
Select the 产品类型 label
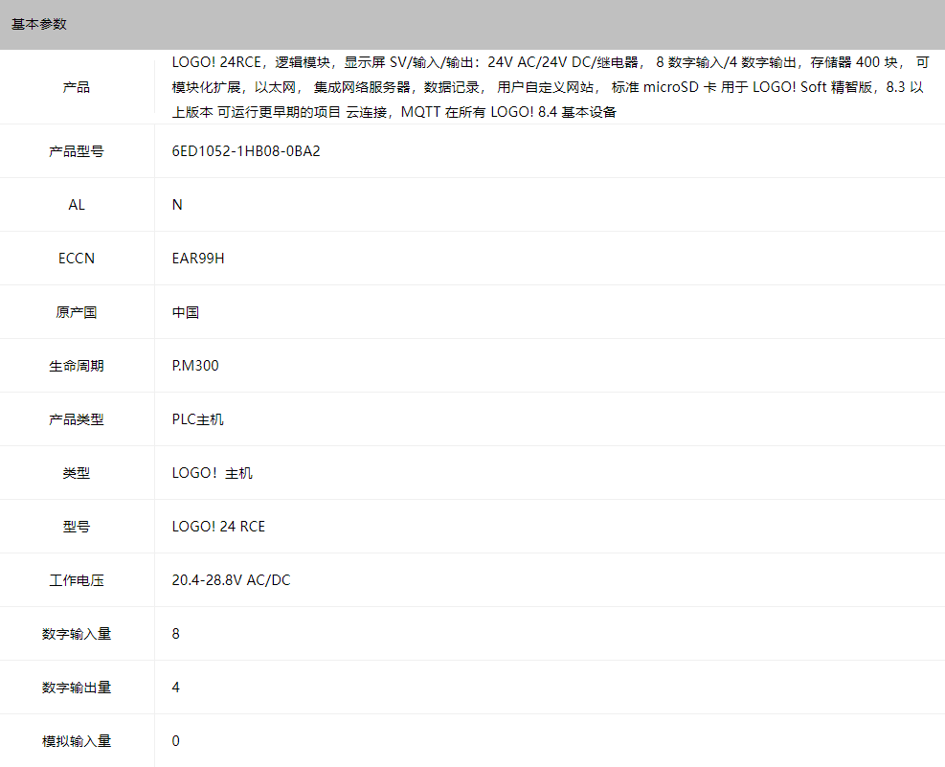click(77, 419)
